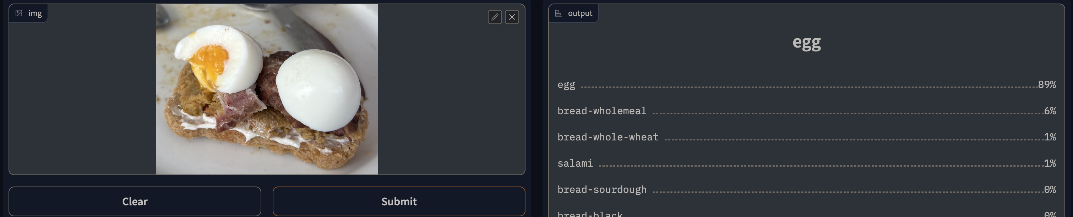Remove the uploaded image with X icon
The image size is (1073, 217).
pos(512,17)
